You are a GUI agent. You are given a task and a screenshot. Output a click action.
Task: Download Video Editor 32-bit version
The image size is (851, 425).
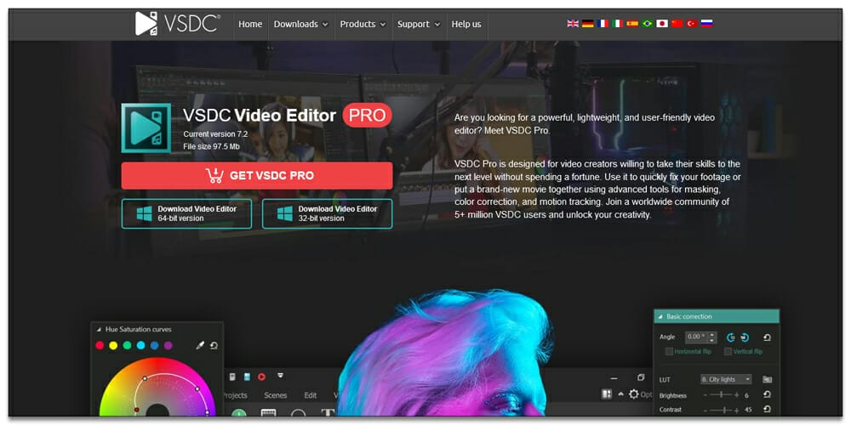coord(328,213)
